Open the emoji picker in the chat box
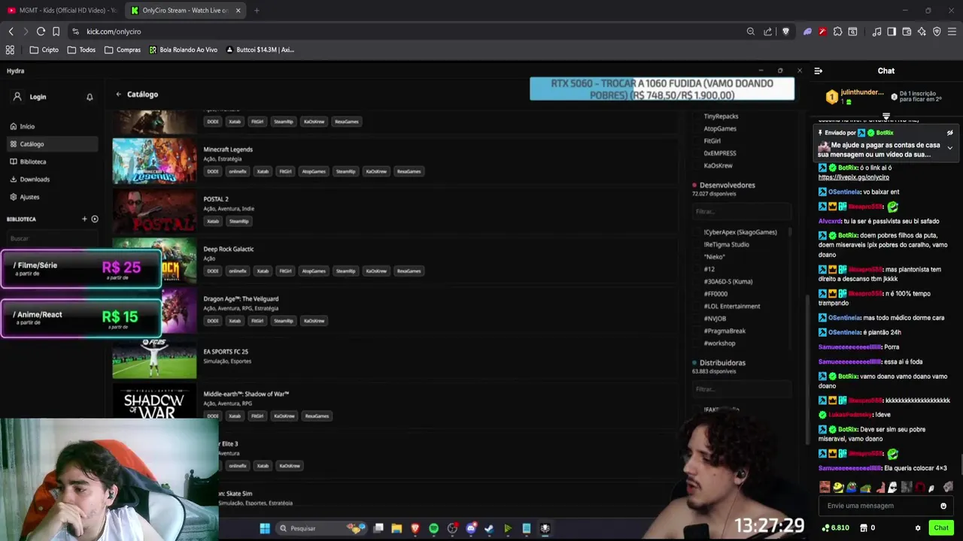This screenshot has width=963, height=541. pos(943,506)
